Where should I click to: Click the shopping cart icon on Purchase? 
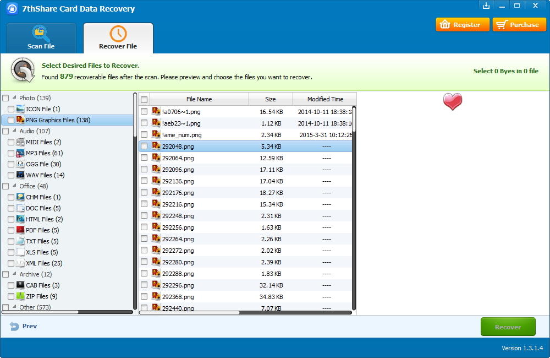[x=502, y=25]
